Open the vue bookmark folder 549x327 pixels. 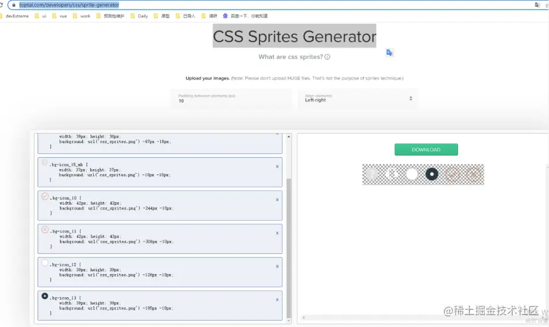(x=59, y=16)
